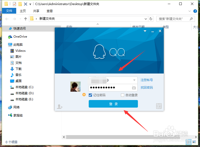
Task: Click the Type column header
Action: coord(166,27)
